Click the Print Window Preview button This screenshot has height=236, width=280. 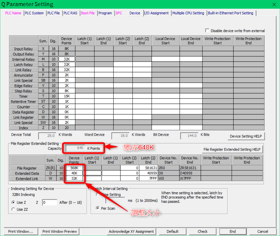60,232
